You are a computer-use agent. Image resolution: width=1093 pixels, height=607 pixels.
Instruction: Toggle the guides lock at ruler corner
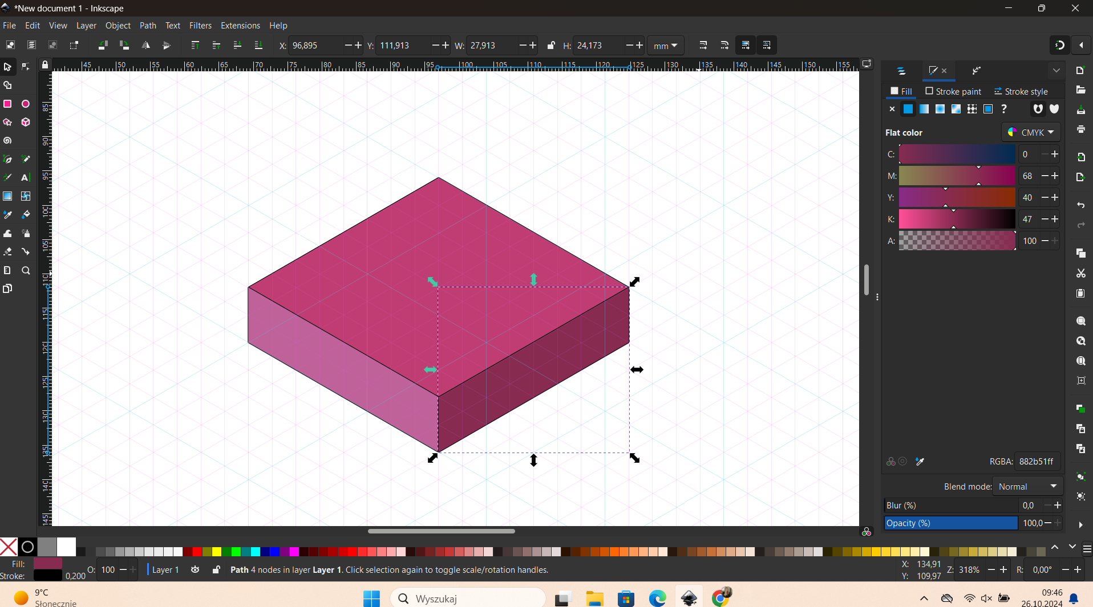coord(45,65)
